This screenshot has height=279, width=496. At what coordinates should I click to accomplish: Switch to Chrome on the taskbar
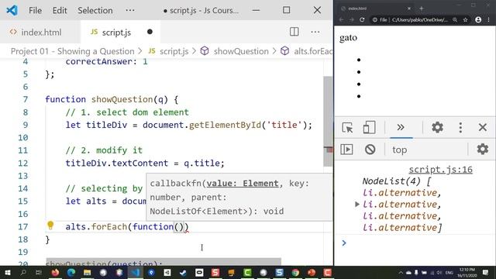click(x=295, y=273)
